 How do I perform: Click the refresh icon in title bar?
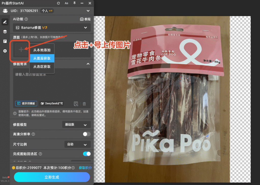coord(58,3)
